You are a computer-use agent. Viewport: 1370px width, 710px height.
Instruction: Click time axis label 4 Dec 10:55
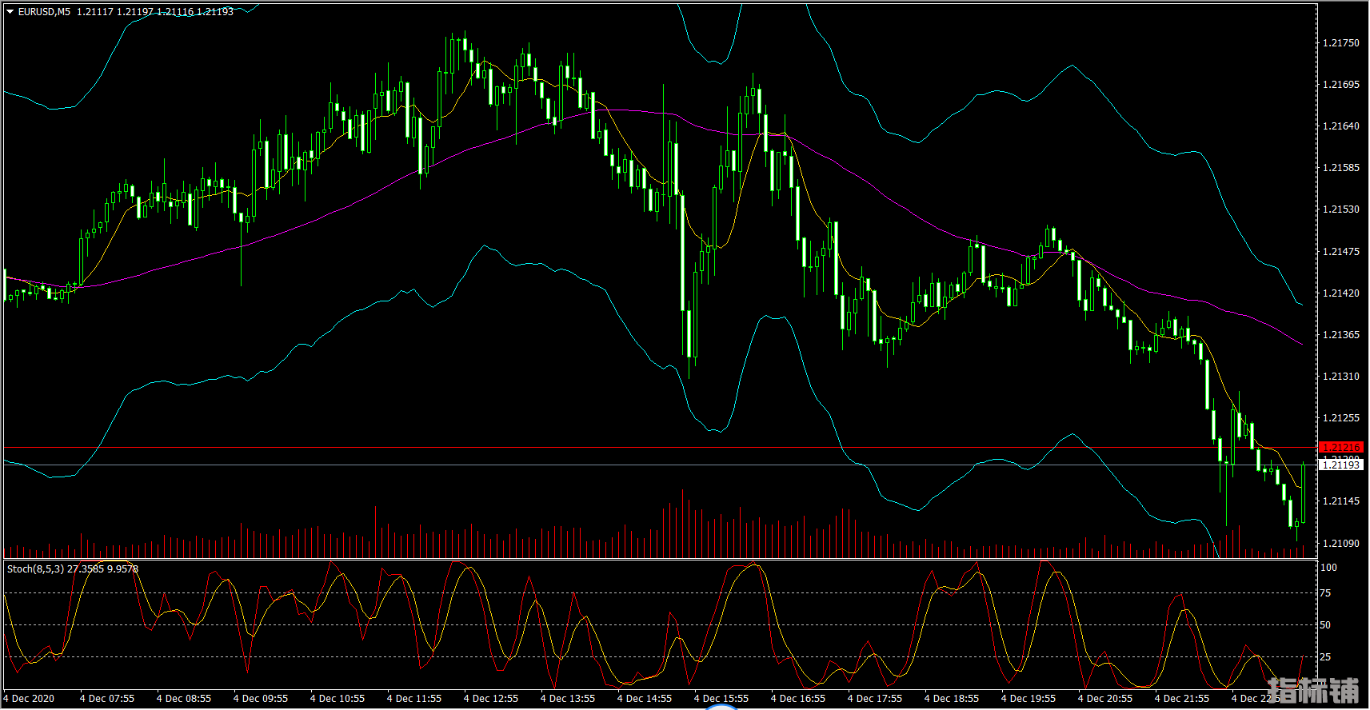click(x=338, y=699)
